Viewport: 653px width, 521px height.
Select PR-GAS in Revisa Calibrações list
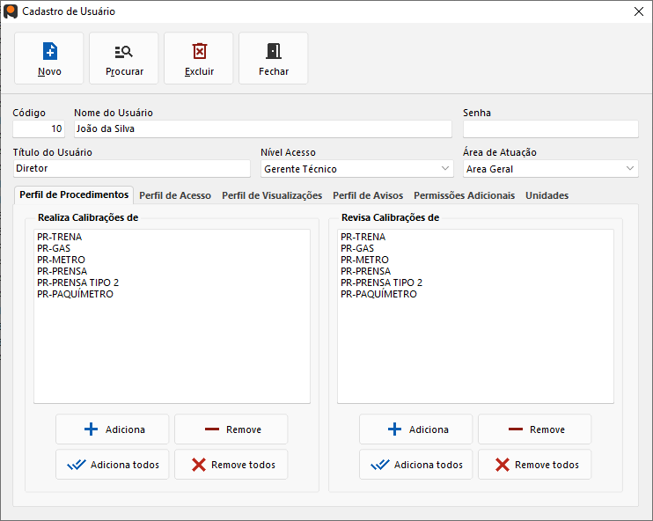coord(357,248)
